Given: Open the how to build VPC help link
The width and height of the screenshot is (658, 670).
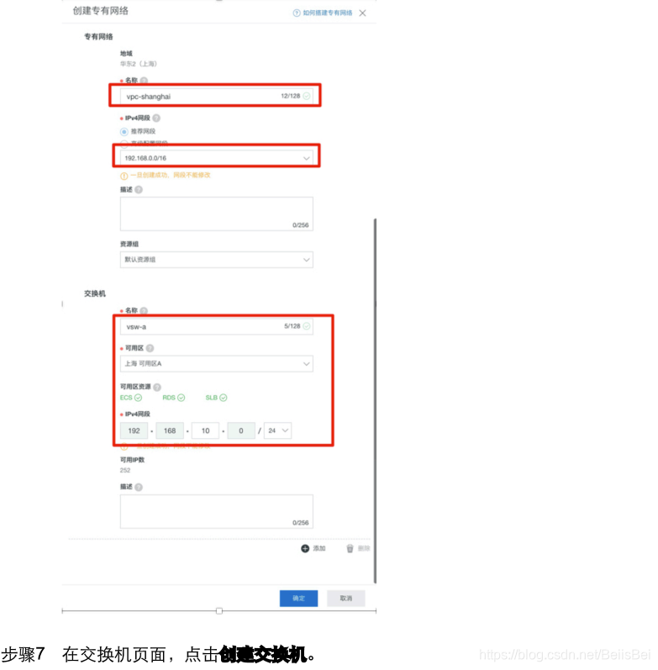Looking at the screenshot, I should click(x=327, y=13).
